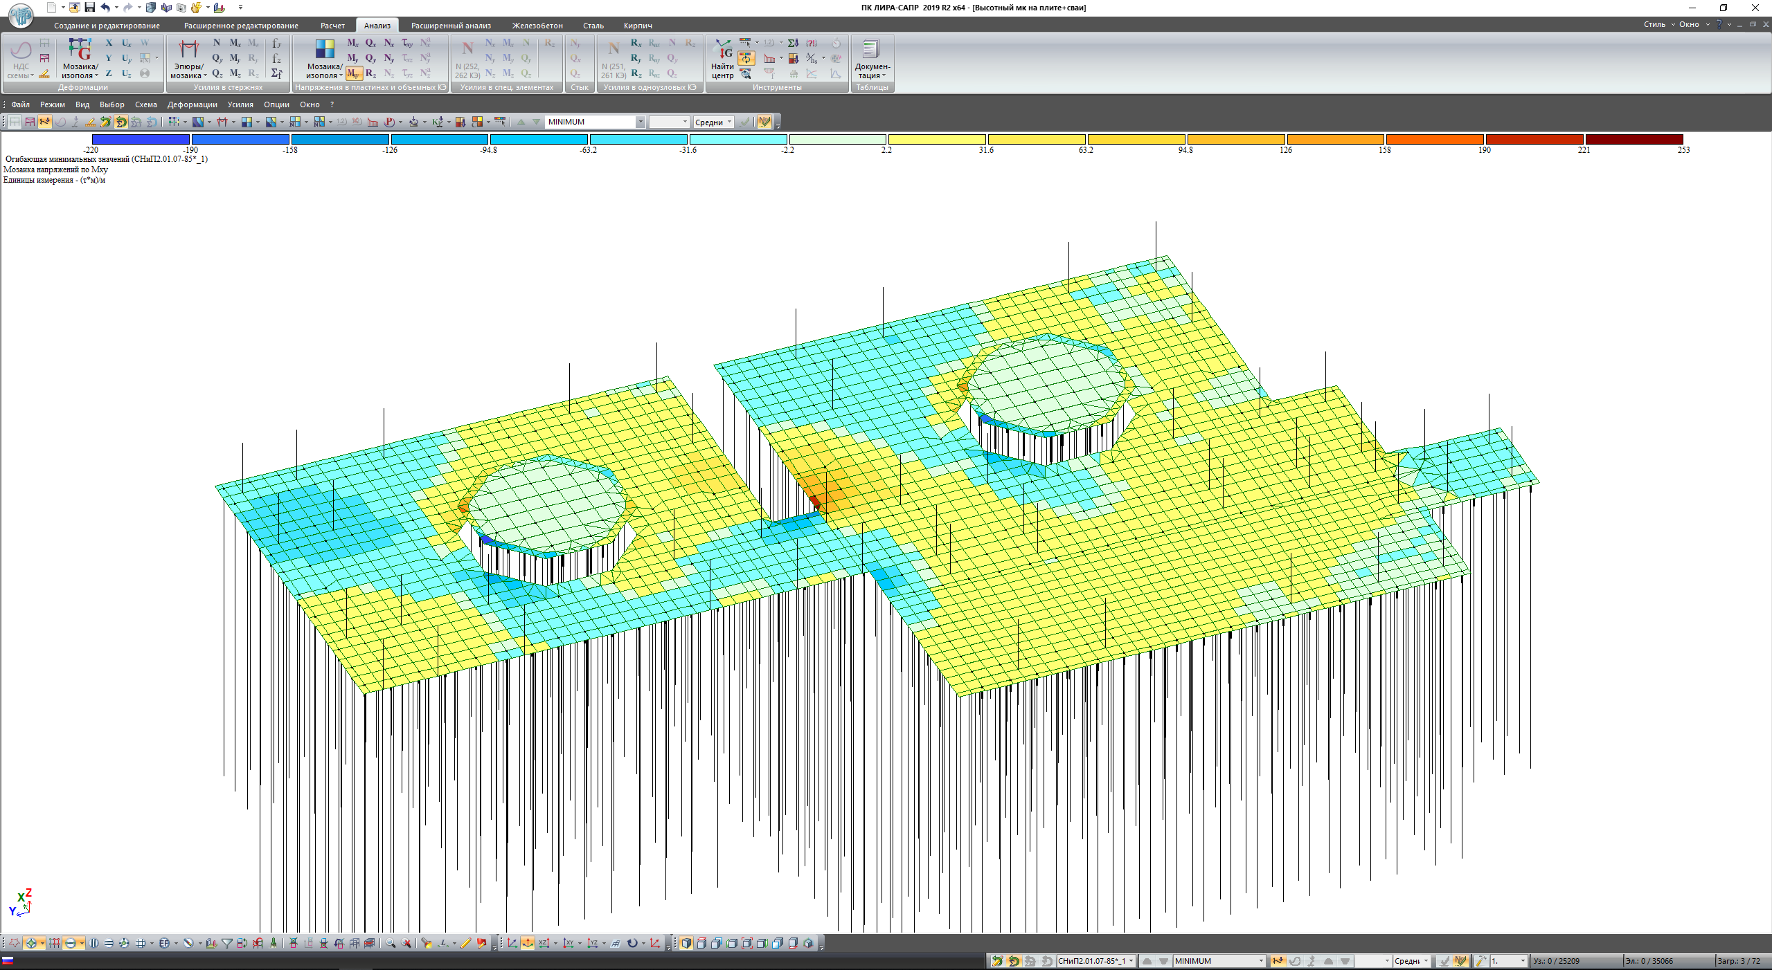
Task: Click the dark red 221–253 legend swatch
Action: point(1634,140)
